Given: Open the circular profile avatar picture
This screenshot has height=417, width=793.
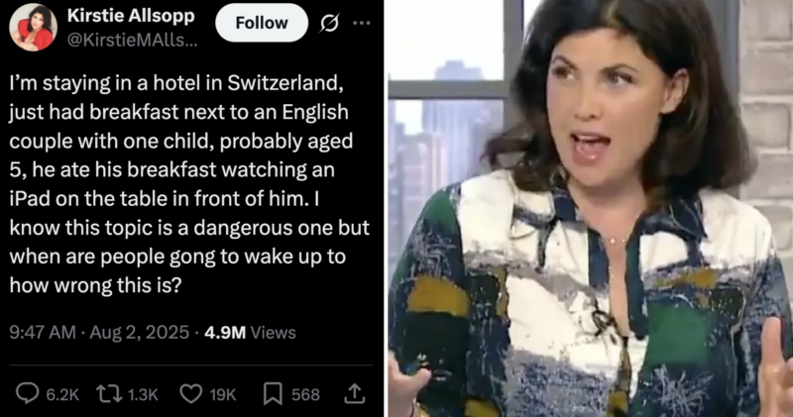Looking at the screenshot, I should pyautogui.click(x=33, y=28).
